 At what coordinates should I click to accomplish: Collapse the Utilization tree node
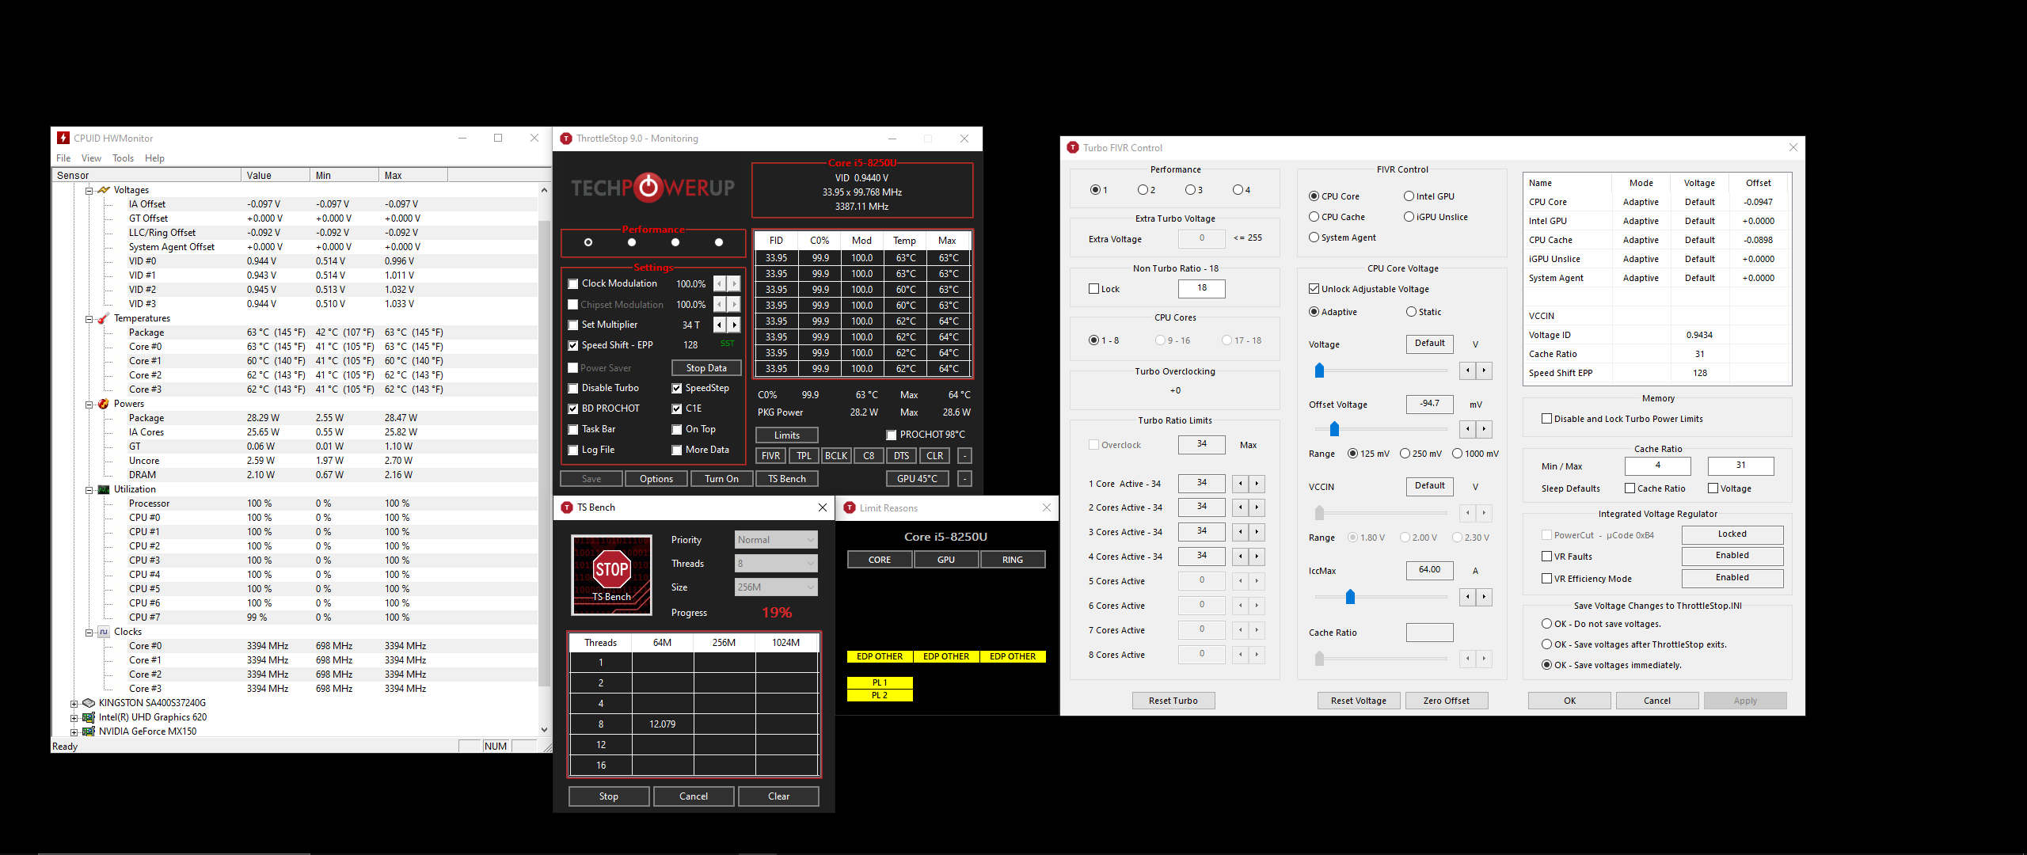click(89, 490)
